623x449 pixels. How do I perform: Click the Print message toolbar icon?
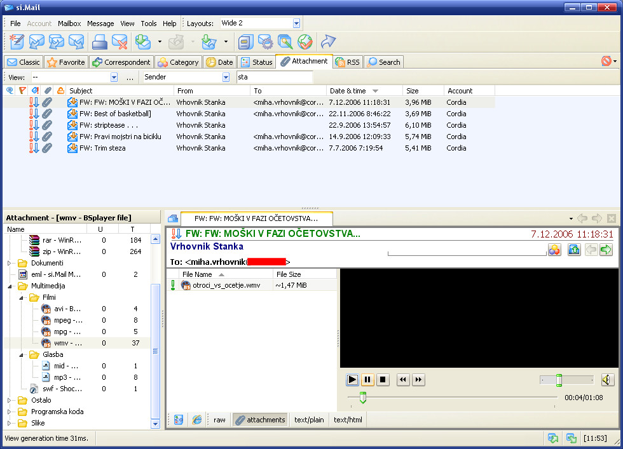coord(99,42)
